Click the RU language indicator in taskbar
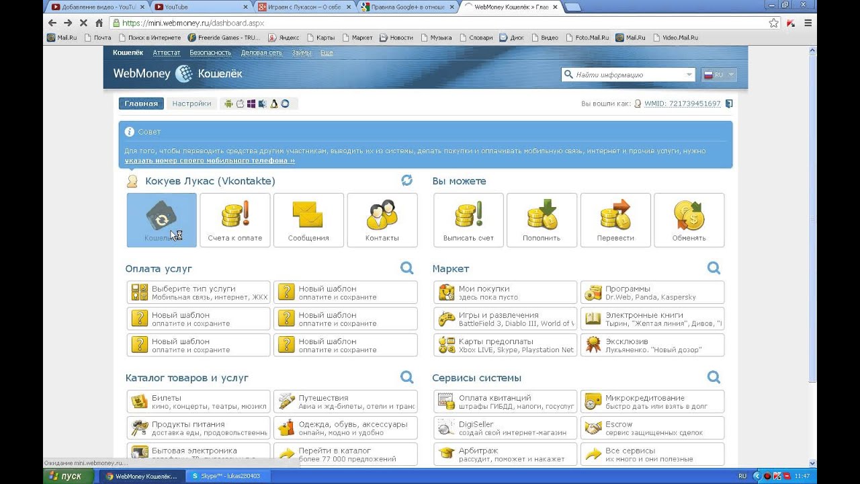860x484 pixels. click(742, 476)
